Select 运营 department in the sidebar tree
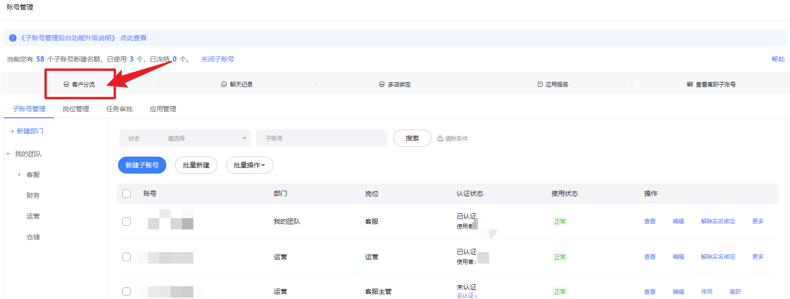790x299 pixels. coord(33,216)
